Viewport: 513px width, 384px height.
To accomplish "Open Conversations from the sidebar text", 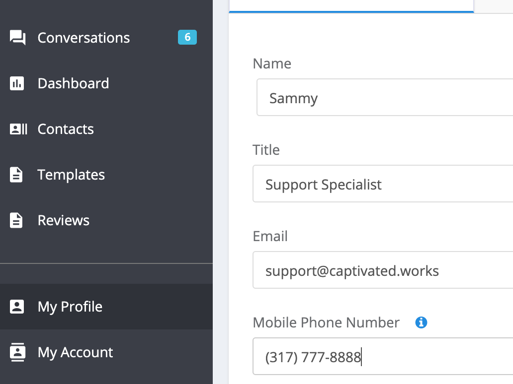I will tap(84, 38).
